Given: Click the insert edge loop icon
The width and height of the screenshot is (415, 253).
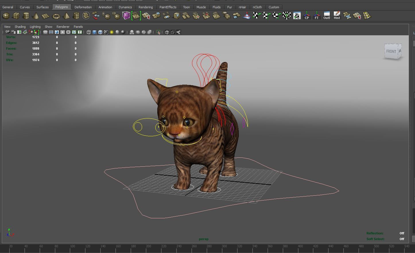Looking at the screenshot, I should click(367, 16).
